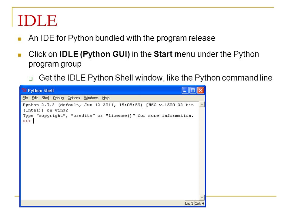This screenshot has height=218, width=291.
Task: Open the Windows menu
Action: pos(91,98)
